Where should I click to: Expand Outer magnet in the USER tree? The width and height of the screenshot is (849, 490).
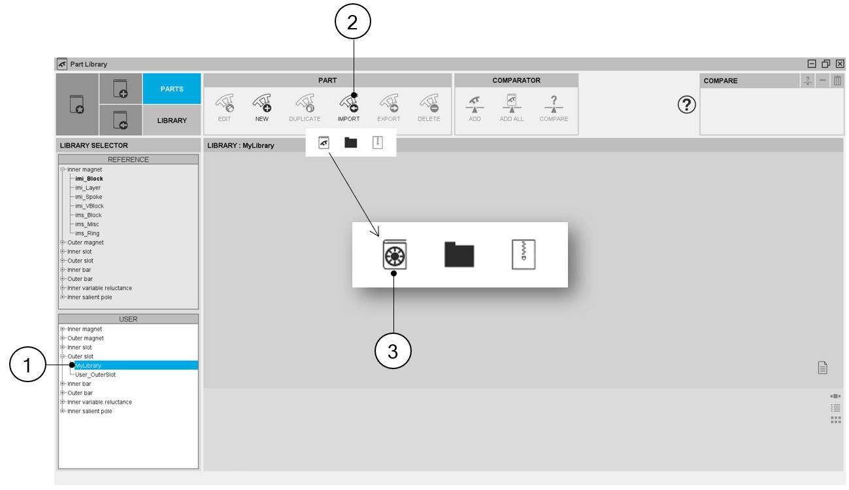pyautogui.click(x=63, y=338)
